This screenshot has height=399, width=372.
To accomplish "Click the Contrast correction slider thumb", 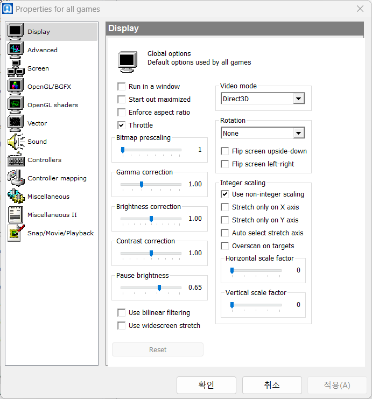I will (151, 253).
